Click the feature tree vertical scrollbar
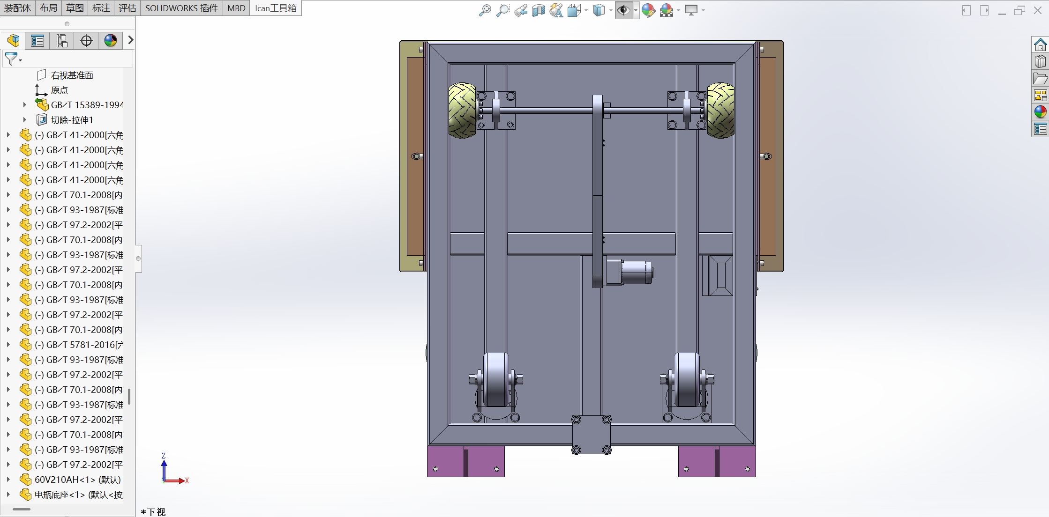Screen dimensions: 1049x517 pos(129,396)
